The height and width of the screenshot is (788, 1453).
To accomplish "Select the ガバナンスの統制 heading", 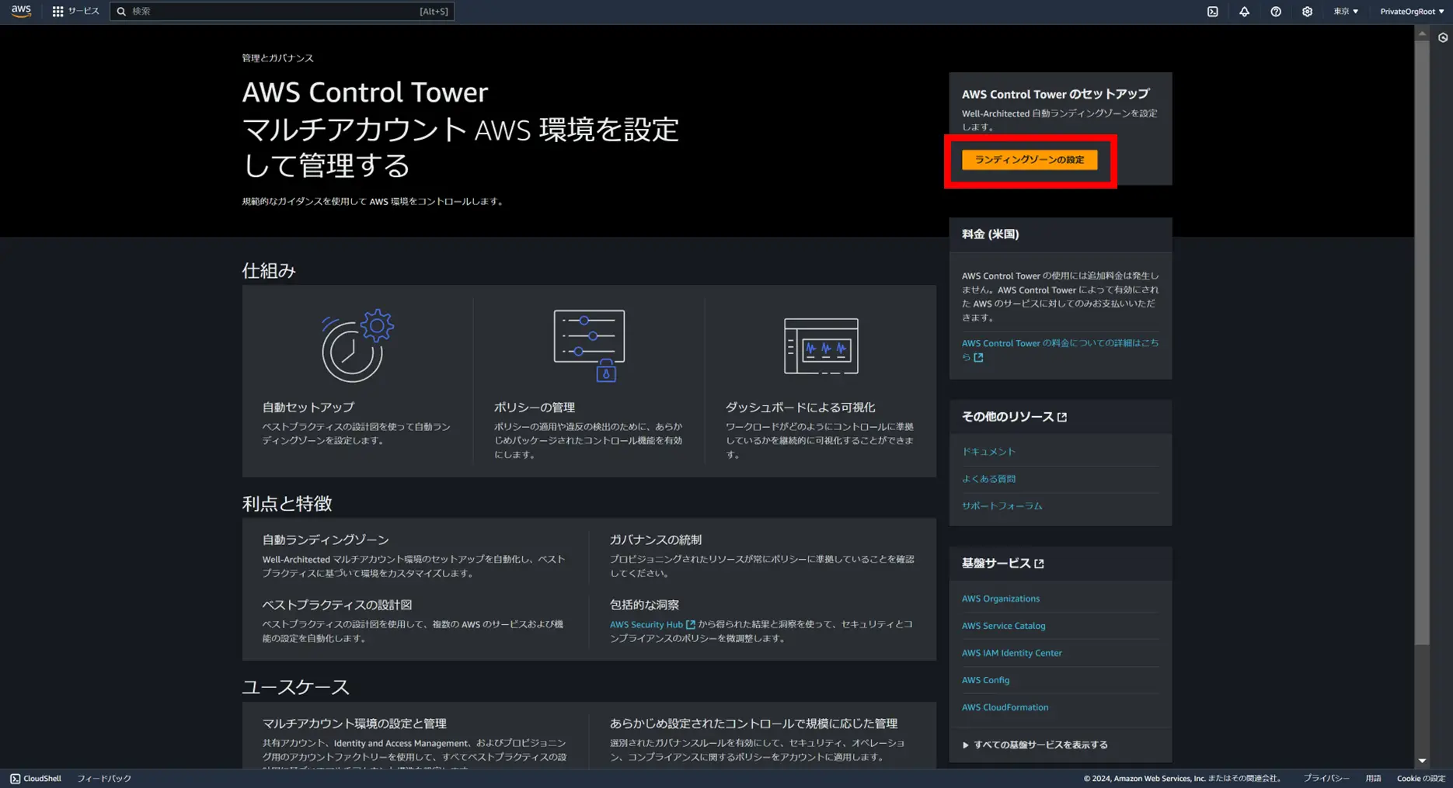I will click(655, 540).
